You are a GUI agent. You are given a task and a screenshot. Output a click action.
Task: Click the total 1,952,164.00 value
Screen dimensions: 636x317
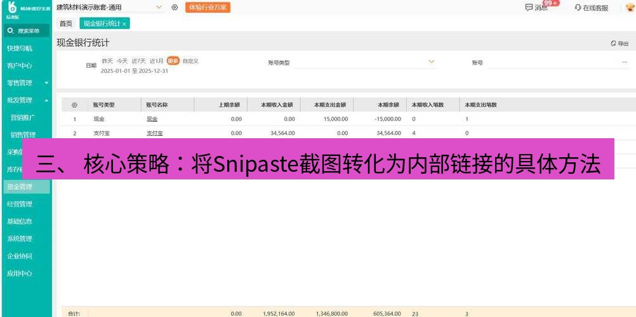279,314
